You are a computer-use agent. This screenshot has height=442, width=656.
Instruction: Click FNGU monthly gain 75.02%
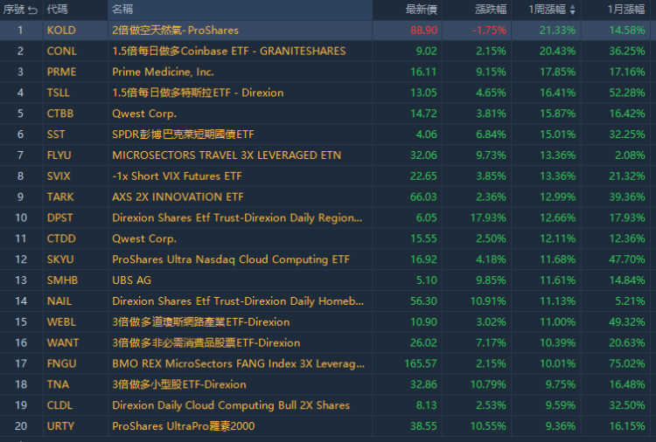coord(627,364)
